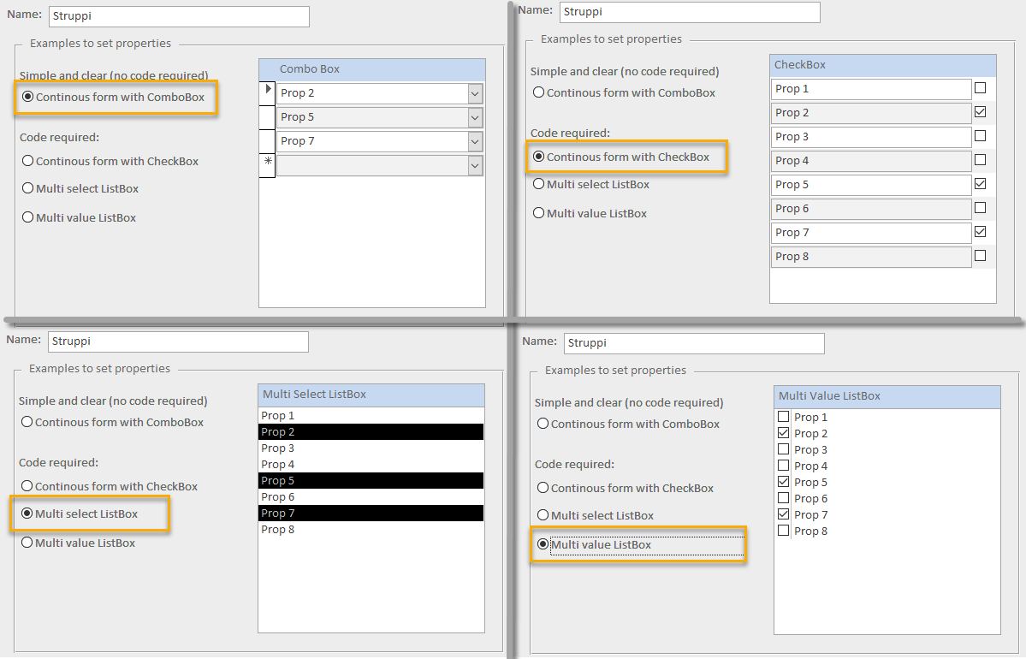Check Prop 4 in the Multi Value ListBox
1026x659 pixels.
[783, 466]
